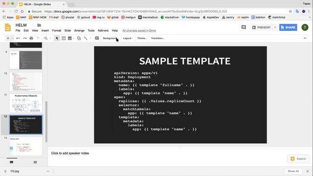Open the image insert dropdown arrow

(x=74, y=38)
